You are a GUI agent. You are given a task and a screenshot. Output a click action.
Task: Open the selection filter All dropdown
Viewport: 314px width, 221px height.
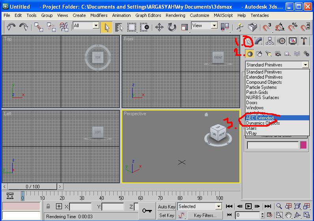tap(96, 26)
